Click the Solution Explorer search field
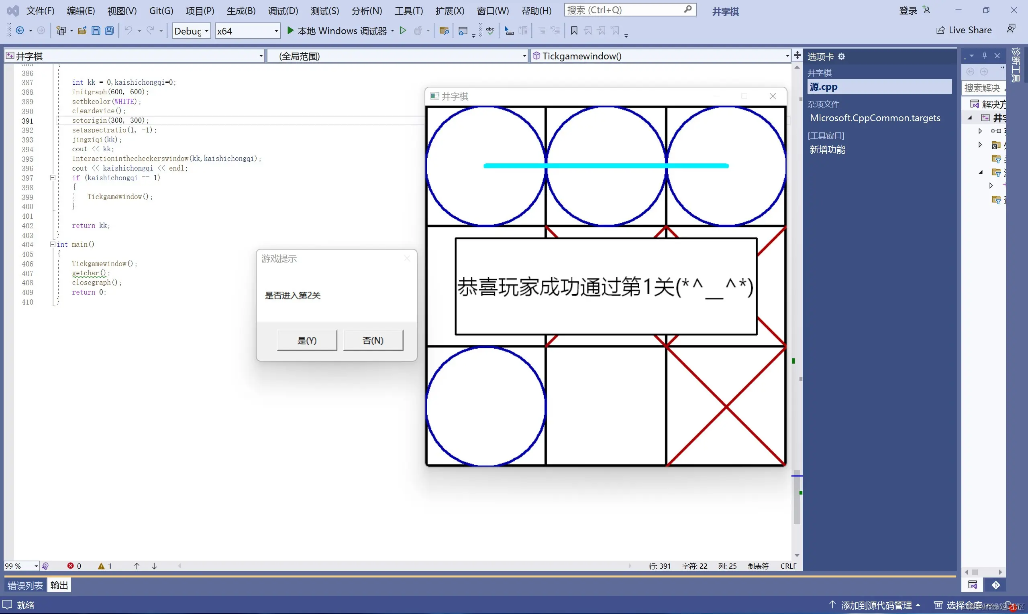The image size is (1028, 614). 984,88
